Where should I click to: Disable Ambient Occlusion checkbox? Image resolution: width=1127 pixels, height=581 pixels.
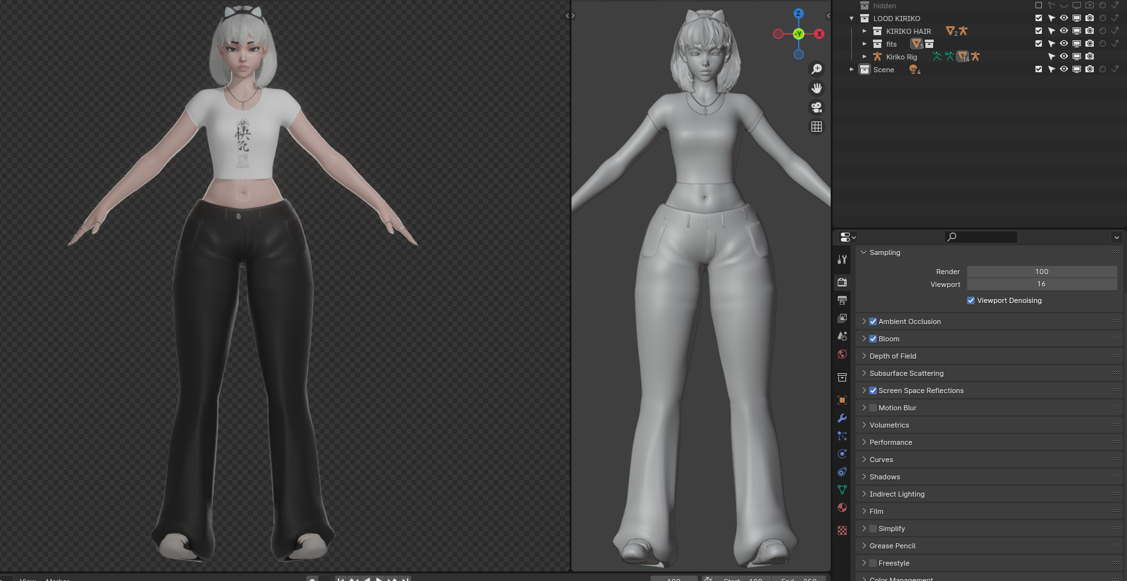873,321
